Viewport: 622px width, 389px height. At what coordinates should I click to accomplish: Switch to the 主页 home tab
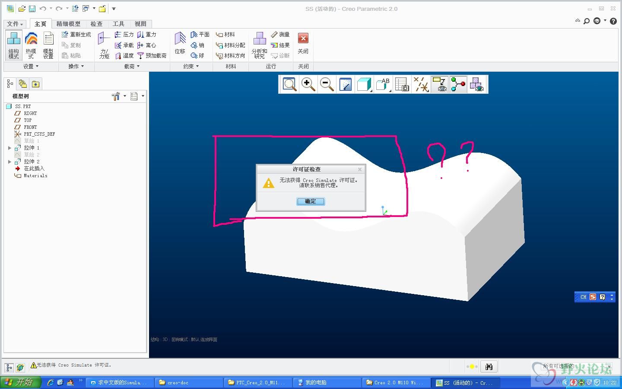[x=41, y=24]
